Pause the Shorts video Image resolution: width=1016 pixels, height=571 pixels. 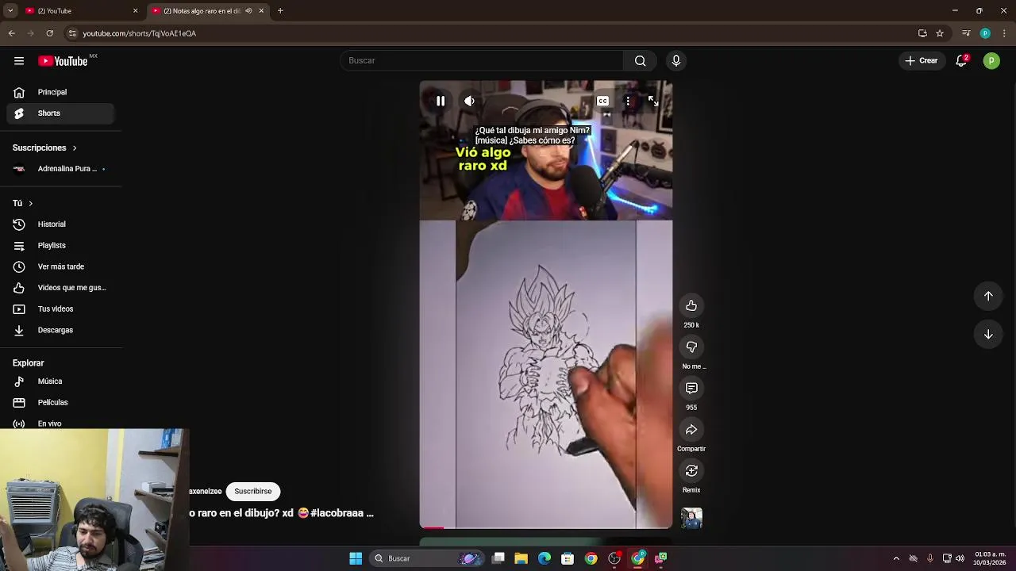coord(441,101)
